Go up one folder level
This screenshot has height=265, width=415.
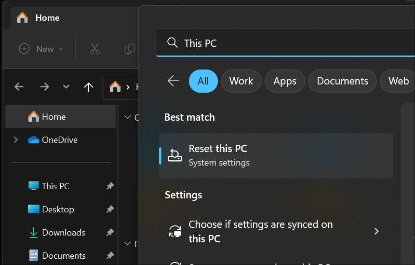(89, 87)
